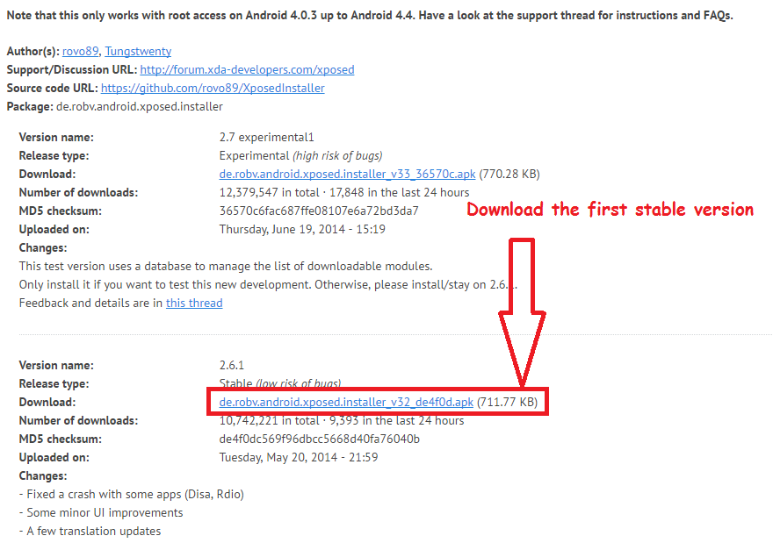Open the GitHub XposedInstaller source code link

(x=213, y=88)
